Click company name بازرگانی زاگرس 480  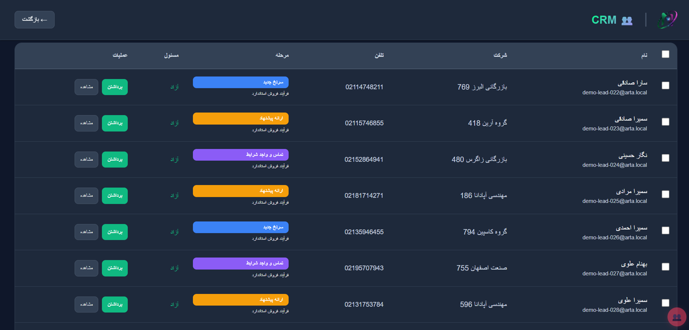pos(479,159)
